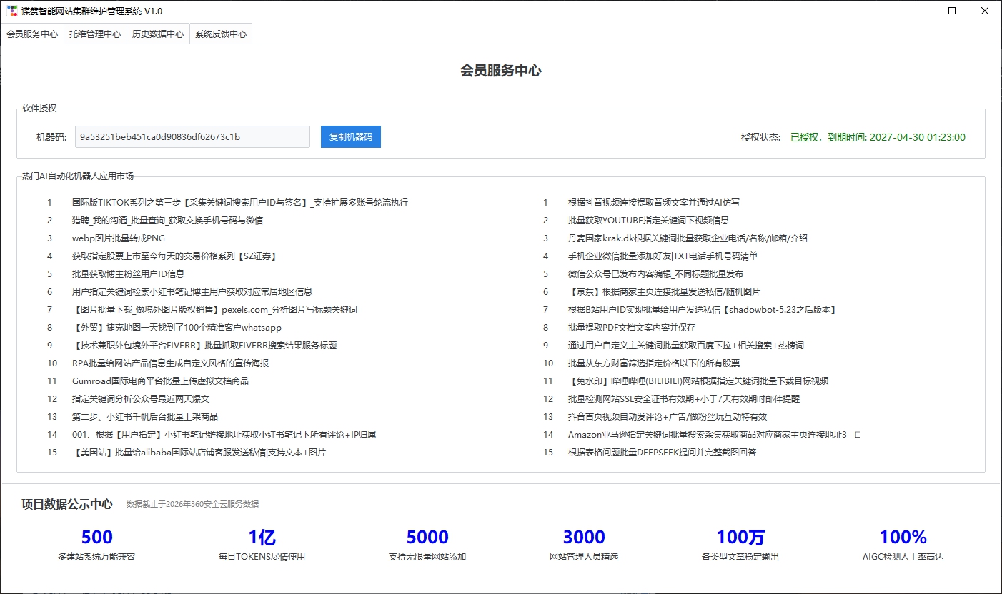1002x594 pixels.
Task: Open the 哔哩哔哩(BILIBILI) video download item
Action: 698,381
